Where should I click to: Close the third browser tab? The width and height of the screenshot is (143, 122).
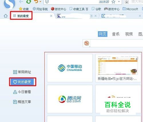point(140,16)
